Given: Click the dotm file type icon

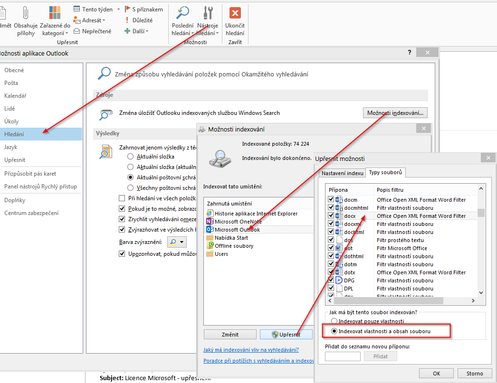Looking at the screenshot, I should [339, 264].
